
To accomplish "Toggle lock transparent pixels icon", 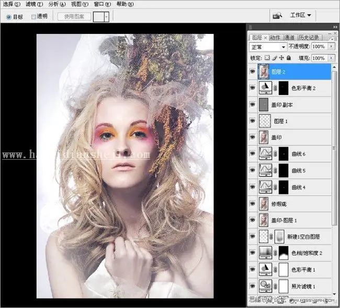I will point(267,58).
